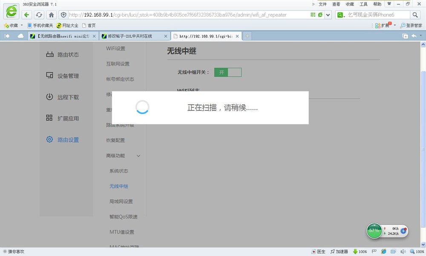Close the 192.168.99.1 tab
The width and height of the screenshot is (426, 256).
point(237,36)
